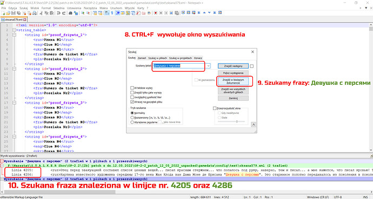373x199 pixels.
Task: Uncheck 'Wracaj na początek pliku' checkbox
Action: (x=132, y=102)
